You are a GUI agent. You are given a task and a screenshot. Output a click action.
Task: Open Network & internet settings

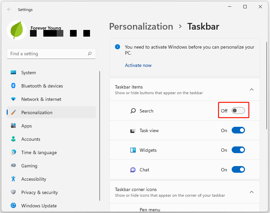(x=41, y=99)
